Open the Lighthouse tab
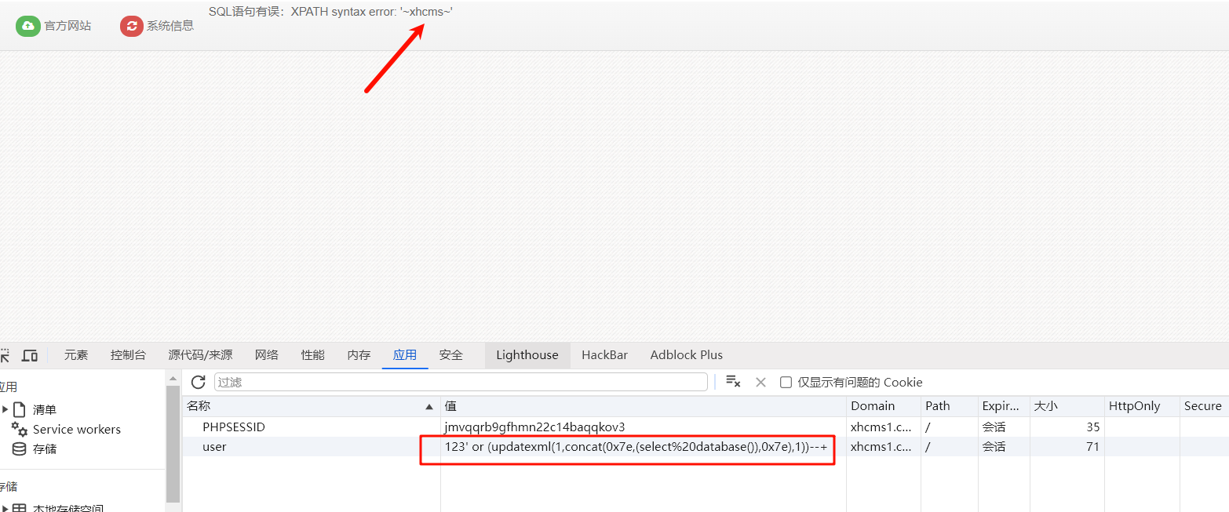The height and width of the screenshot is (512, 1229). pyautogui.click(x=527, y=355)
